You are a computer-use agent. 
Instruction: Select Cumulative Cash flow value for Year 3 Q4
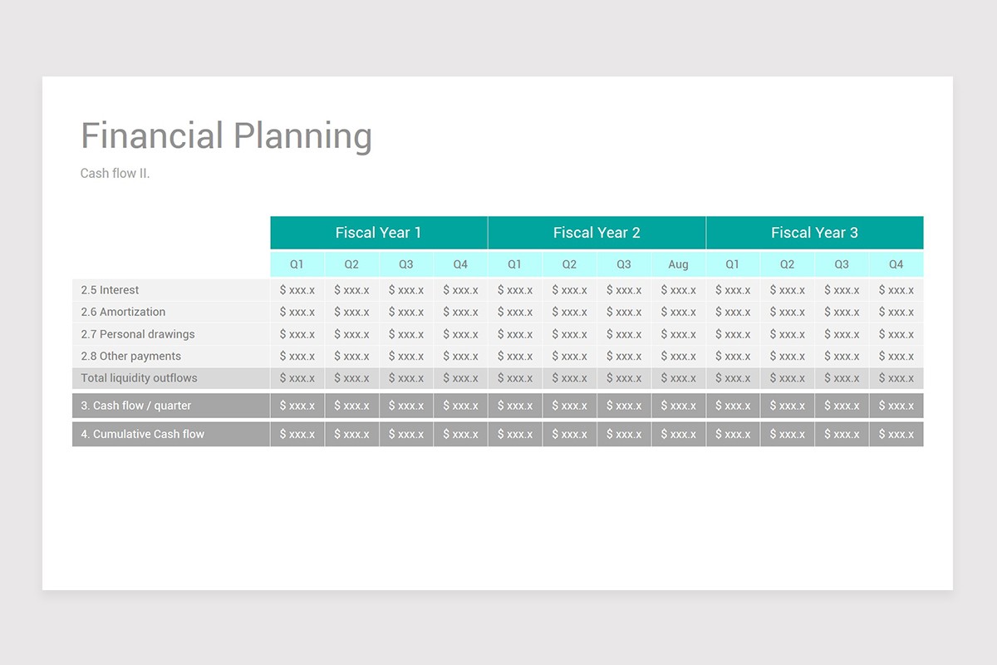coord(896,434)
